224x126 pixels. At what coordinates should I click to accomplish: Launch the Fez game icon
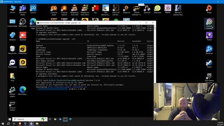(x=95, y=9)
